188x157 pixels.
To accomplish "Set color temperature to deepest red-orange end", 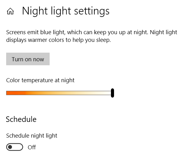I will coord(7,93).
